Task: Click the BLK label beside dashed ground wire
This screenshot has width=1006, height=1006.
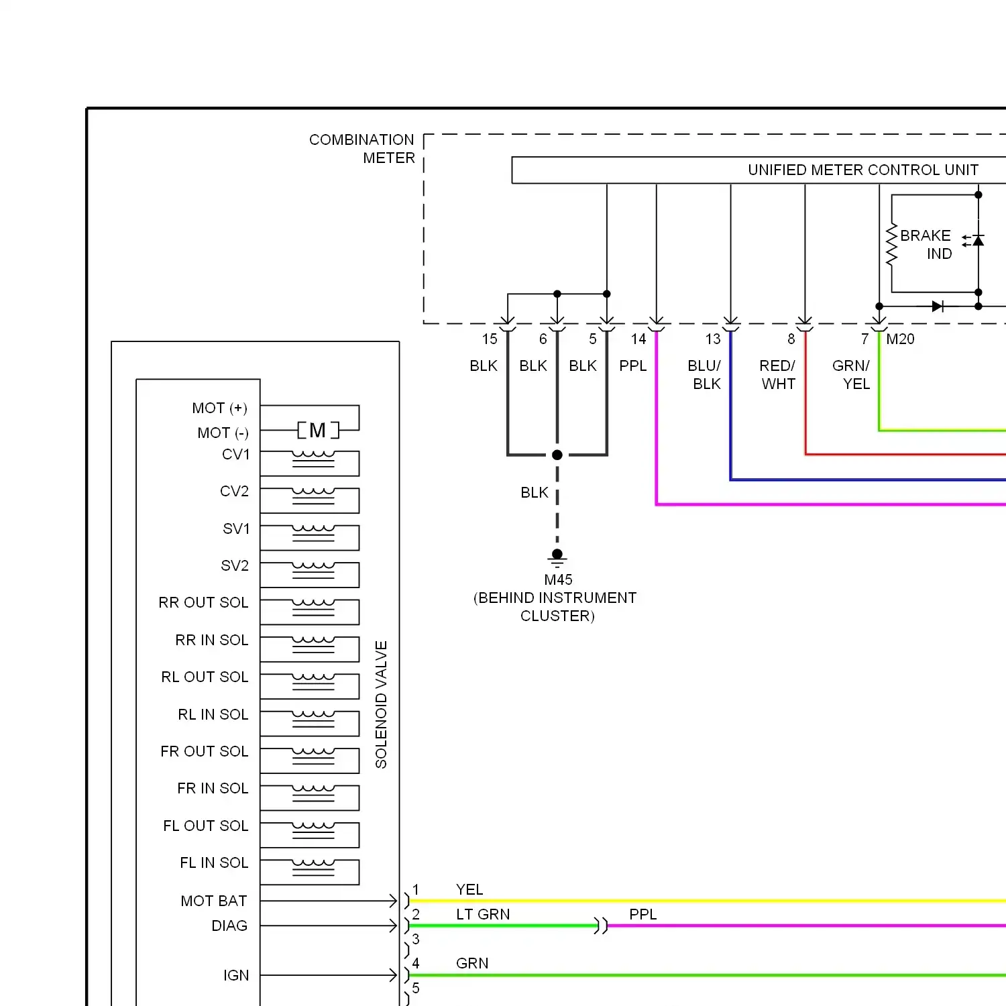Action: [535, 492]
